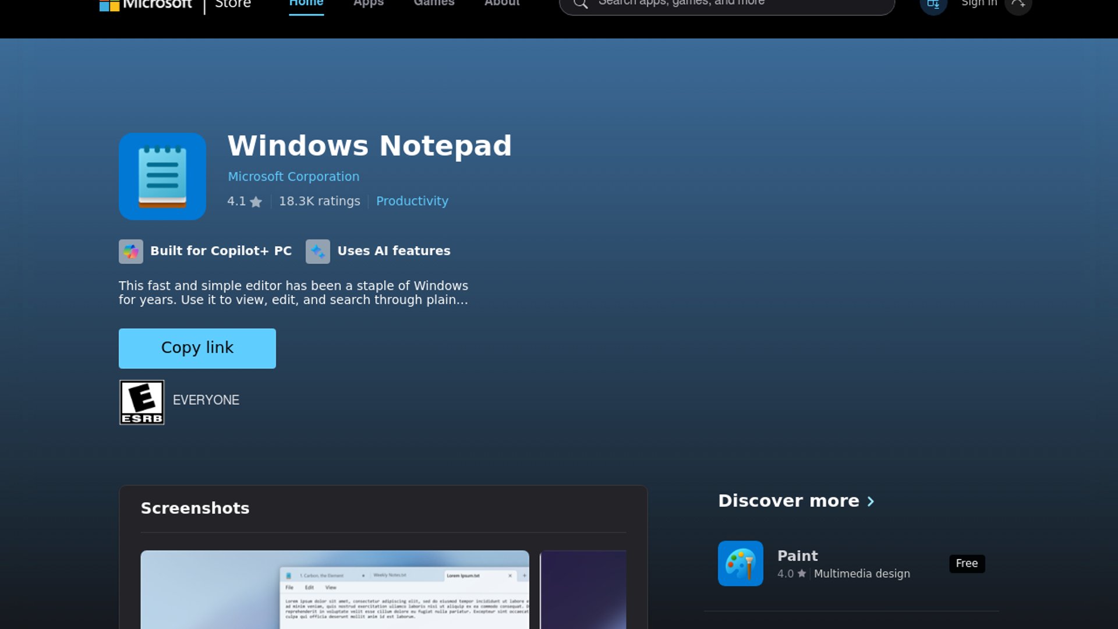
Task: Open the Productivity category link
Action: click(x=412, y=201)
